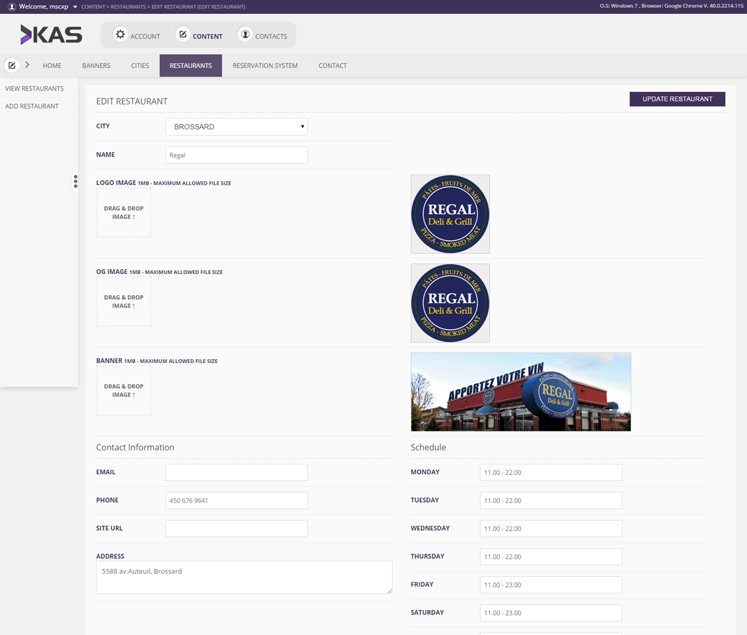This screenshot has width=747, height=635.
Task: Click the Regal logo image preview
Action: click(x=450, y=214)
